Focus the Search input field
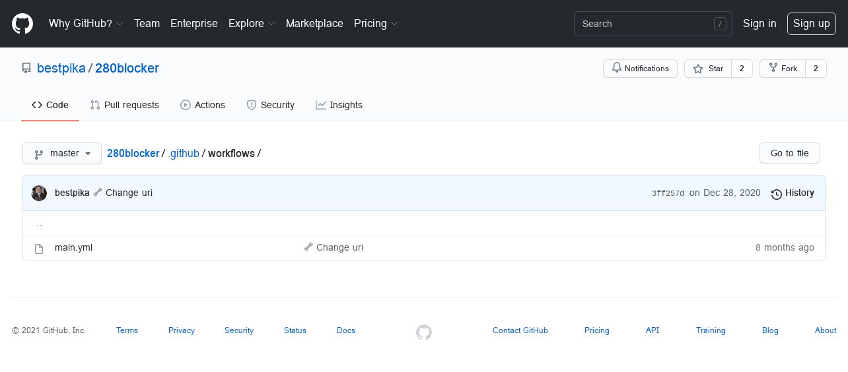 coord(653,24)
